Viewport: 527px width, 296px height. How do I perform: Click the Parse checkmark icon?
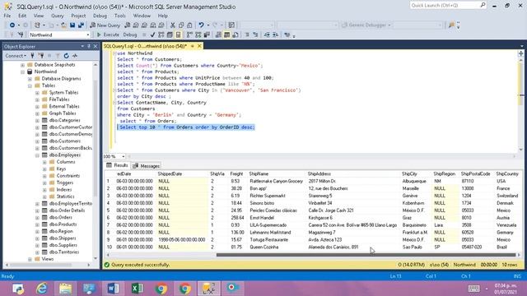click(x=152, y=35)
